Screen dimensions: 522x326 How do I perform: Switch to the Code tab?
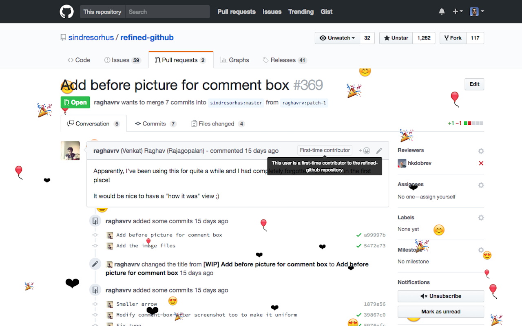pyautogui.click(x=79, y=60)
